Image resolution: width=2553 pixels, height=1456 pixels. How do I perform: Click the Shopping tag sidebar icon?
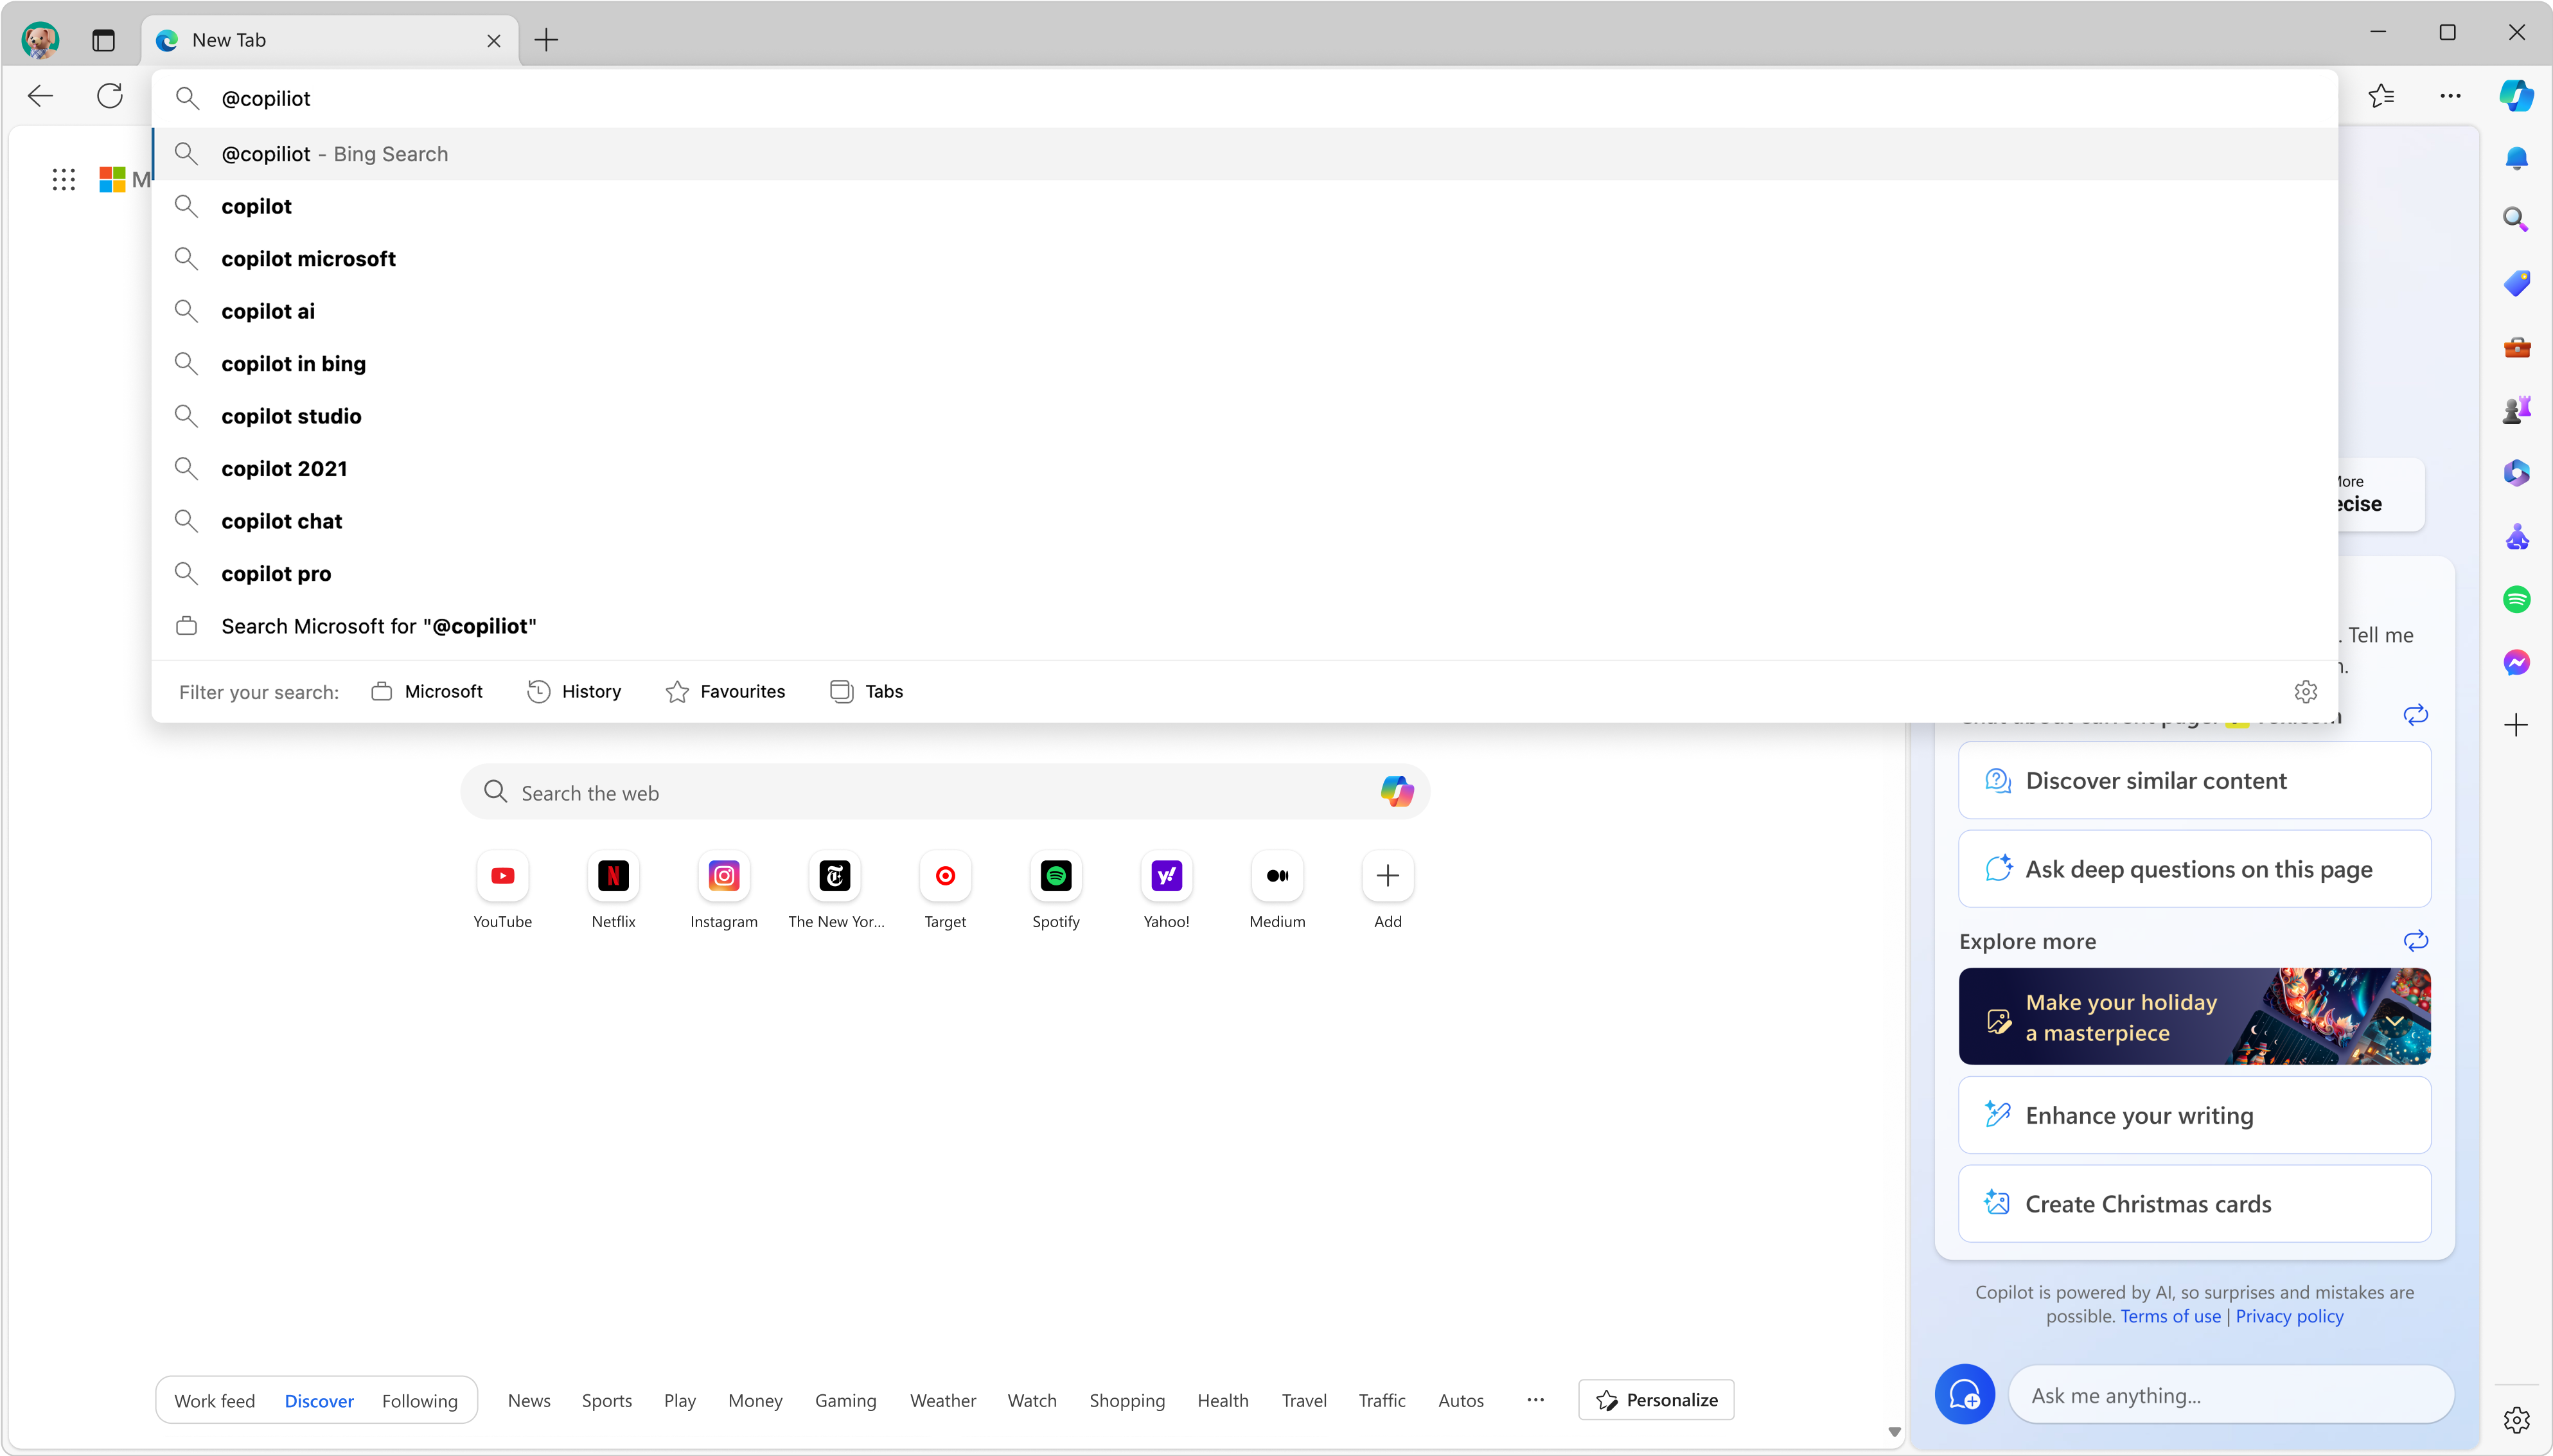coord(2516,284)
